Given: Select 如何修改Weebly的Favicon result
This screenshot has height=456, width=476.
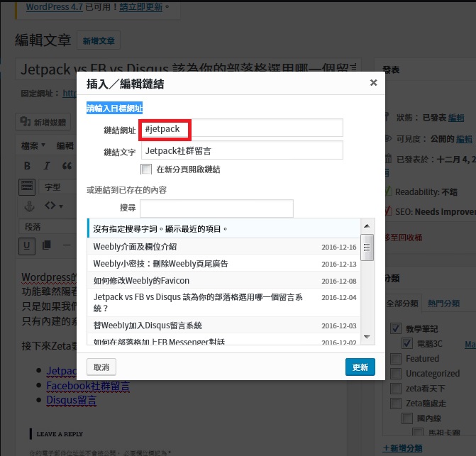Looking at the screenshot, I should (223, 281).
